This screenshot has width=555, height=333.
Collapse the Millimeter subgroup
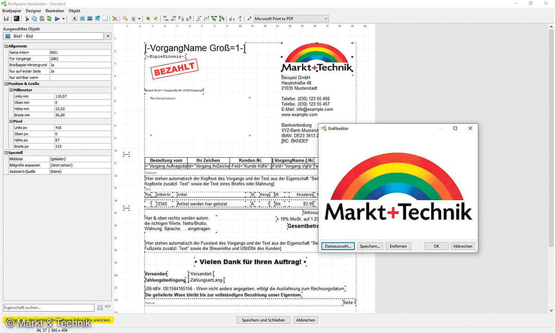tap(11, 90)
